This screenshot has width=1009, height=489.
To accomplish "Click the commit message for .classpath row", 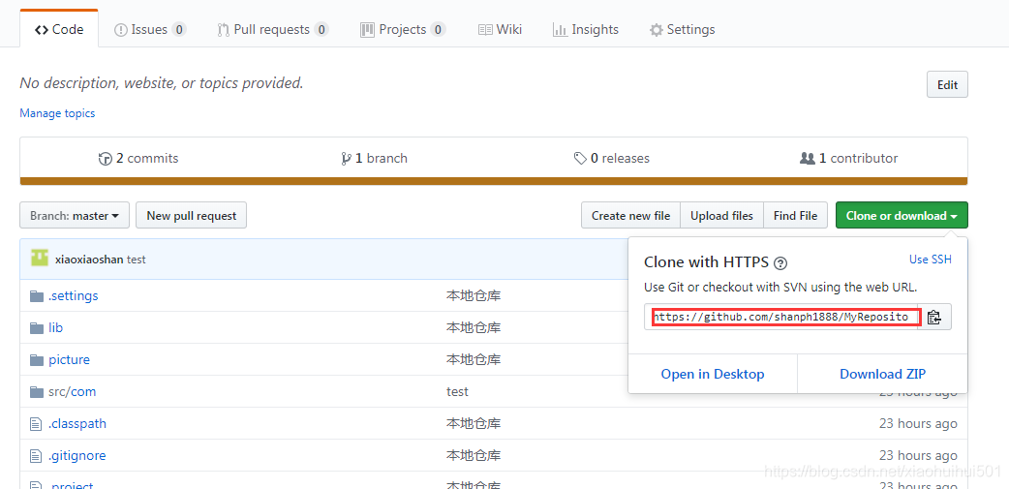I will coord(474,423).
